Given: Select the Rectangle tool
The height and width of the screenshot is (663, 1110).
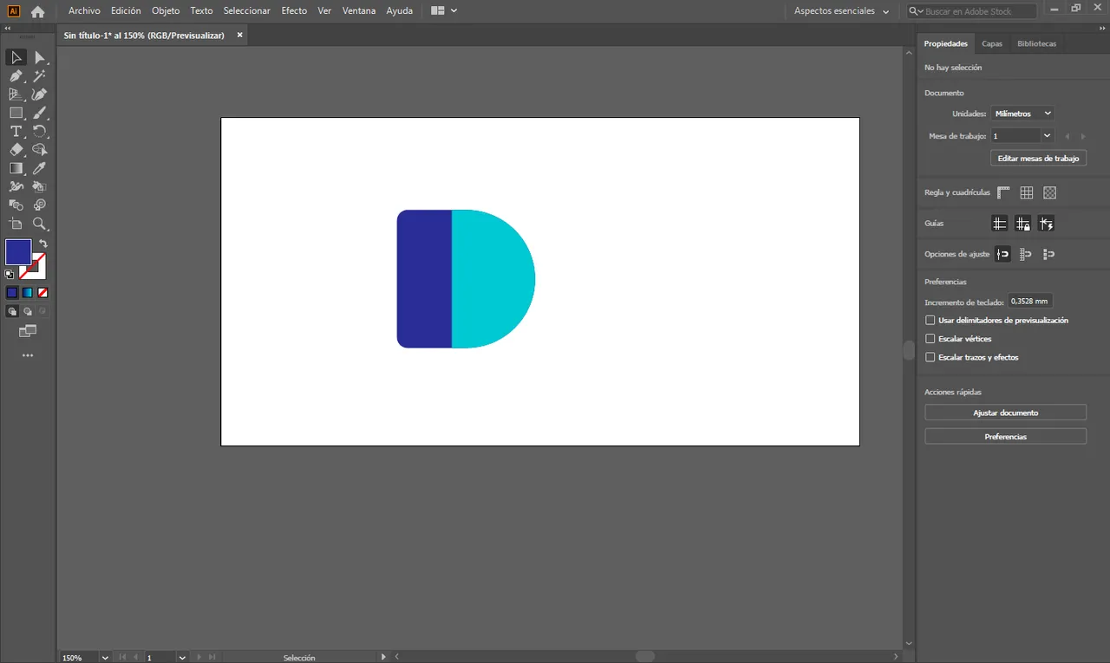Looking at the screenshot, I should point(16,113).
